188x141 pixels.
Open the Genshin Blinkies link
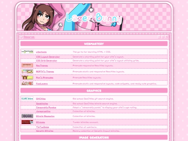coord(45,131)
